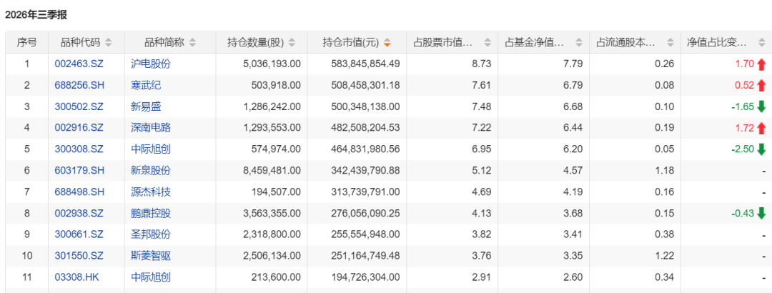The height and width of the screenshot is (293, 772).
Task: Open stock code 03308.HK
Action: [x=76, y=277]
